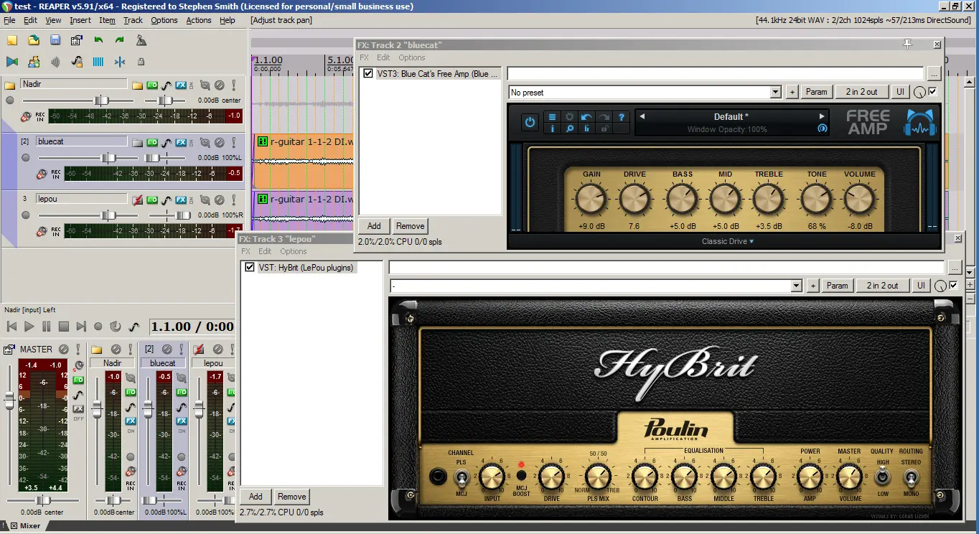Click the help question mark in Free Amp
The width and height of the screenshot is (979, 534).
point(622,117)
